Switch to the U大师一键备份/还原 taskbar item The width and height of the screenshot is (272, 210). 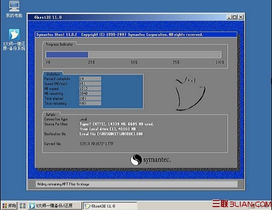click(55, 205)
